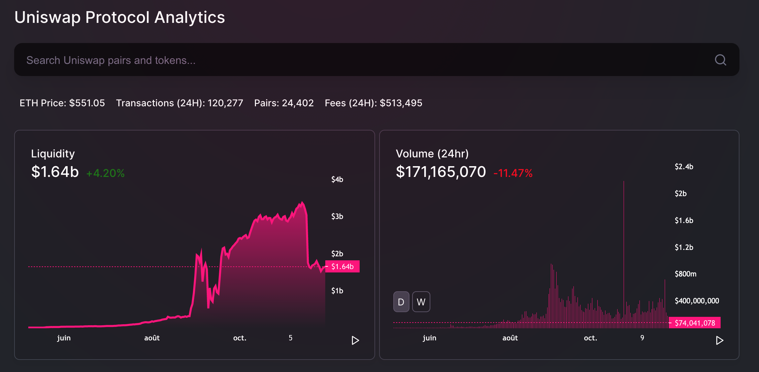Viewport: 759px width, 372px height.
Task: Click the Pairs 24,402 stat
Action: click(x=284, y=103)
